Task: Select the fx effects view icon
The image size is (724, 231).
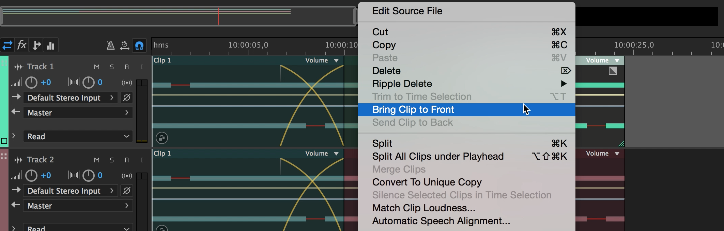Action: click(x=22, y=45)
